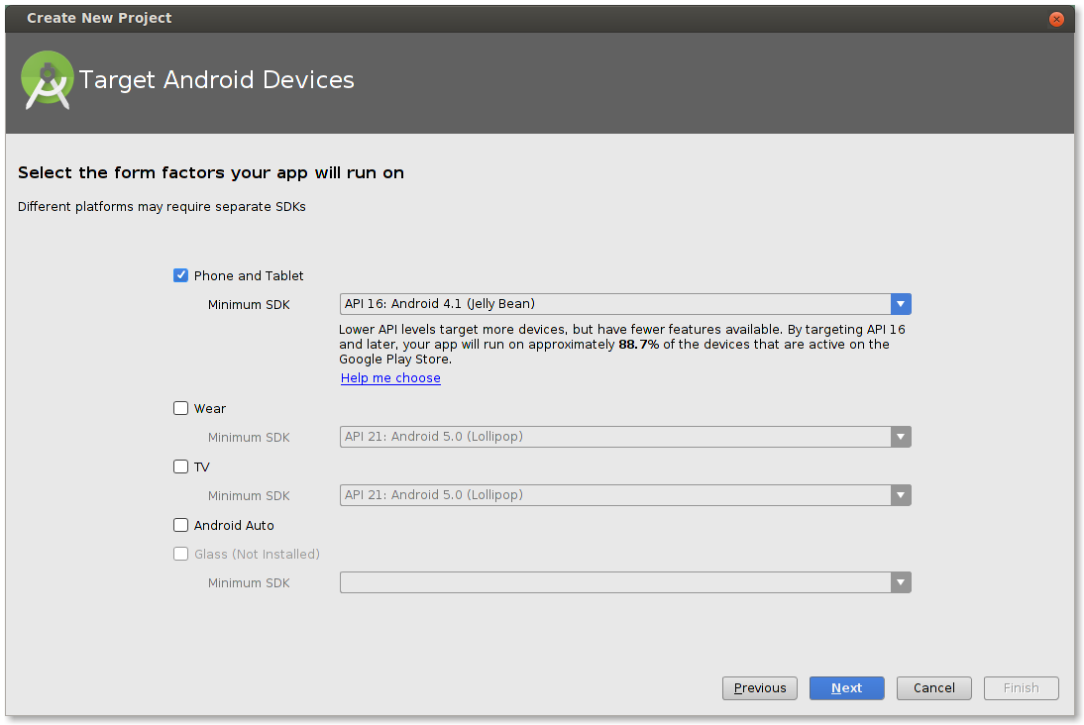Image resolution: width=1084 pixels, height=725 pixels.
Task: Open the Wear Minimum SDK dropdown arrow
Action: coord(900,437)
